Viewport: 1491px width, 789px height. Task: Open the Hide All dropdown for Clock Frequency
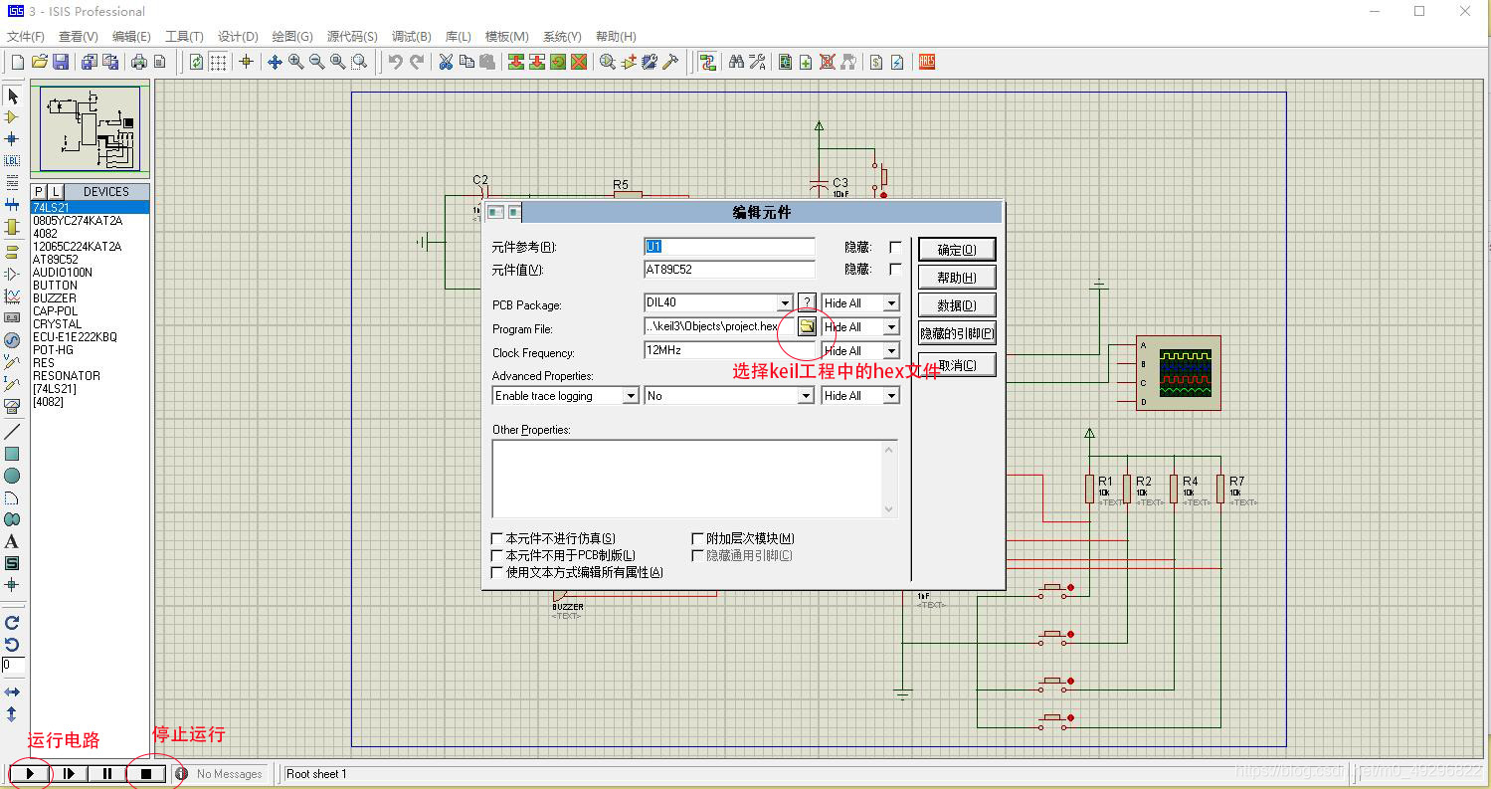[891, 350]
